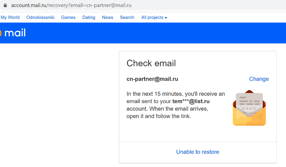This screenshot has width=286, height=167.
Task: Click the Check email heading
Action: [x=151, y=63]
